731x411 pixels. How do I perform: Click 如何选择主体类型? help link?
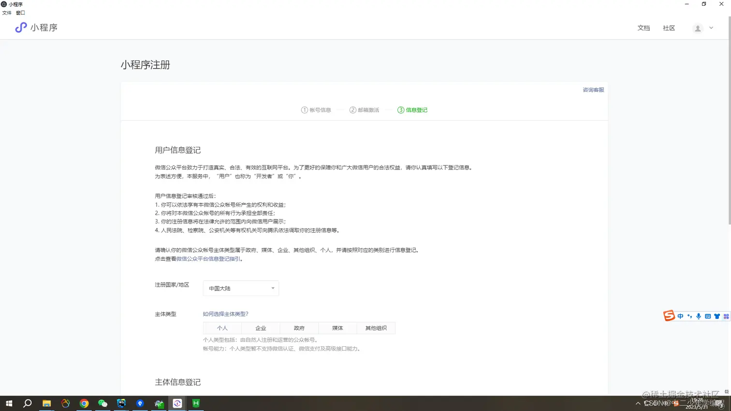225,314
